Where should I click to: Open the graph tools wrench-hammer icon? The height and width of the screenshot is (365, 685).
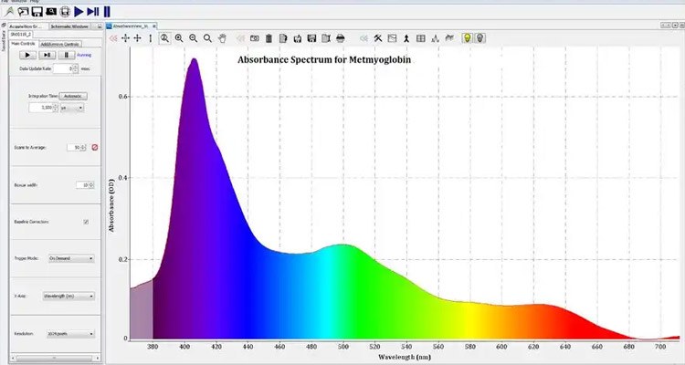point(377,38)
